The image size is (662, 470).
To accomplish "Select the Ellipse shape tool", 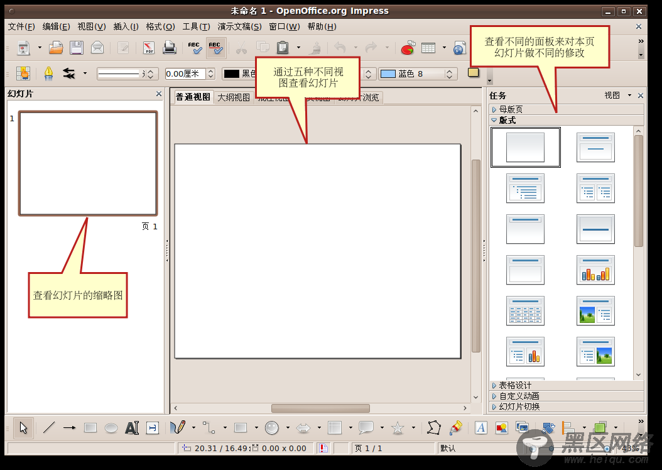I will point(111,428).
